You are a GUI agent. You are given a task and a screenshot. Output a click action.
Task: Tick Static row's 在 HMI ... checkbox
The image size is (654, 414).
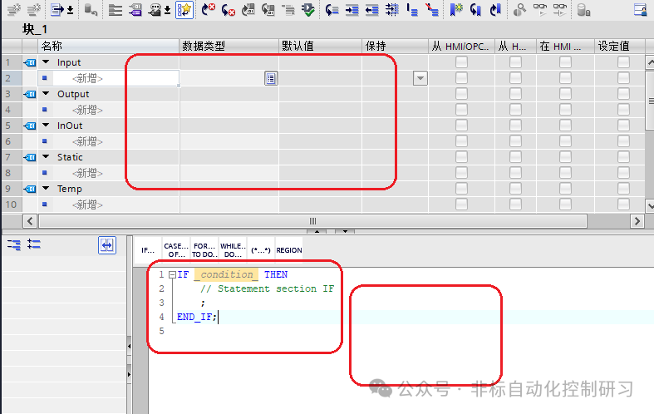click(565, 157)
